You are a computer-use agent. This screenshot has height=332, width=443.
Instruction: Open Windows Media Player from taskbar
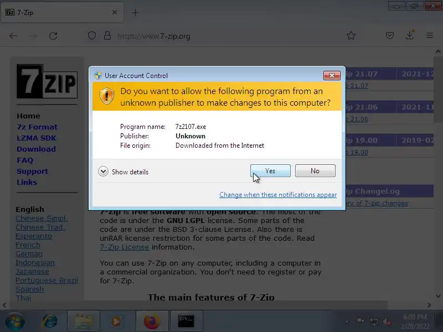pos(116,321)
